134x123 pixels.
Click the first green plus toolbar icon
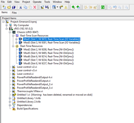click(x=73, y=7)
